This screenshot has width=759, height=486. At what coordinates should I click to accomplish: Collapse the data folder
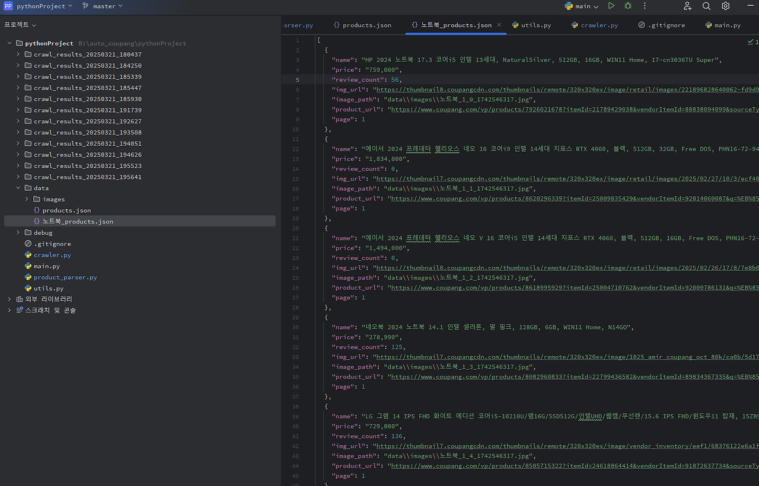[x=18, y=188]
